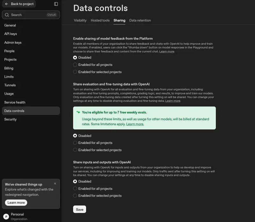This screenshot has width=255, height=222.
Task: Click the sparkle icon in eligibility banner
Action: coord(78,112)
